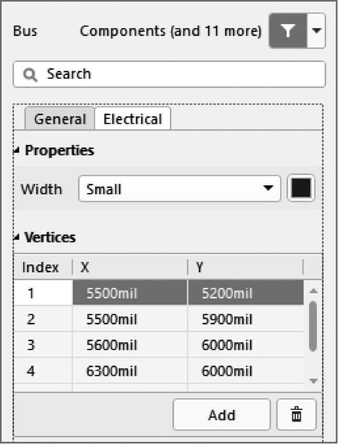Image resolution: width=338 pixels, height=444 pixels.
Task: Select X value 5500mil of vertex 1
Action: coord(129,293)
